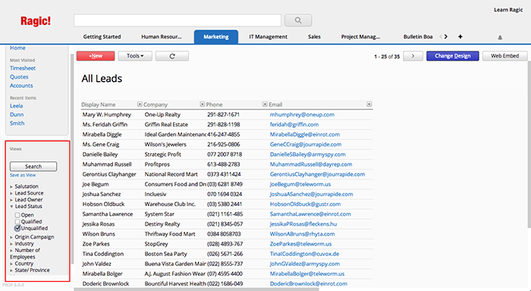531x291 pixels.
Task: Click the top search input field
Action: pyautogui.click(x=178, y=20)
